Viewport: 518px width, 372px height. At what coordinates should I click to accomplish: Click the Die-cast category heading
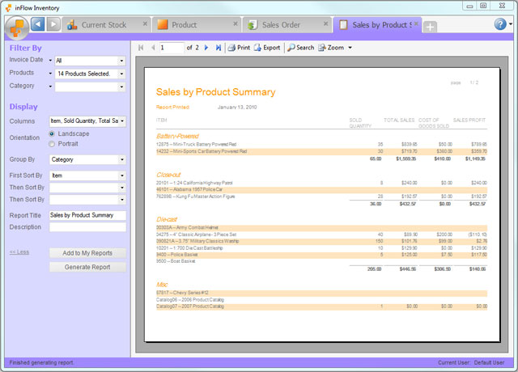pyautogui.click(x=167, y=219)
